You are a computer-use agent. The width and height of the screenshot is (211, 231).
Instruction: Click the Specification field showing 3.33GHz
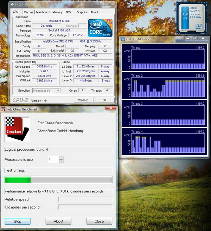[72, 41]
